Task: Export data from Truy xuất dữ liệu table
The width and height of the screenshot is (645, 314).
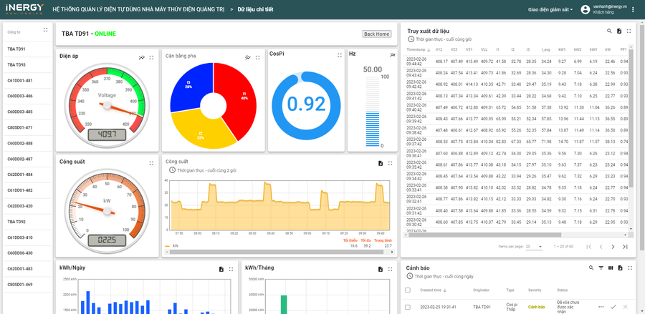Action: 619,31
